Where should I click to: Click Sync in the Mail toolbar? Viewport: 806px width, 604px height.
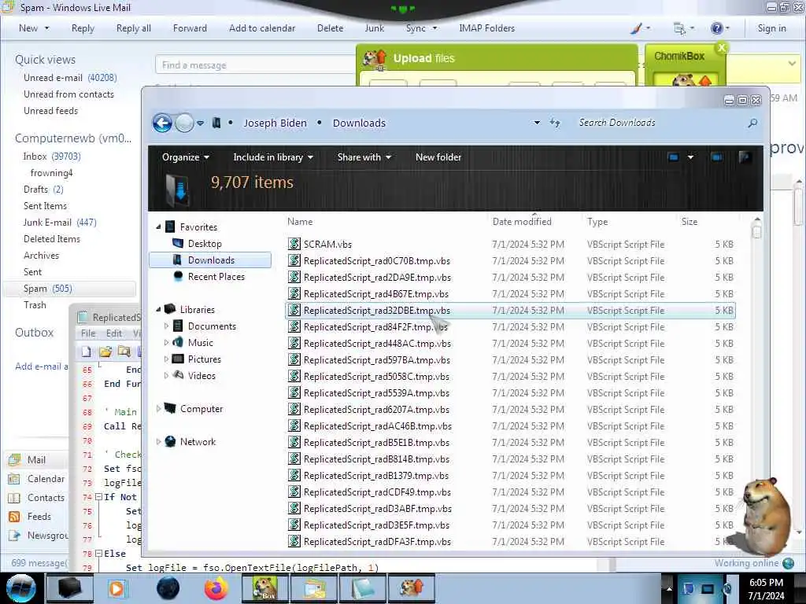point(416,28)
